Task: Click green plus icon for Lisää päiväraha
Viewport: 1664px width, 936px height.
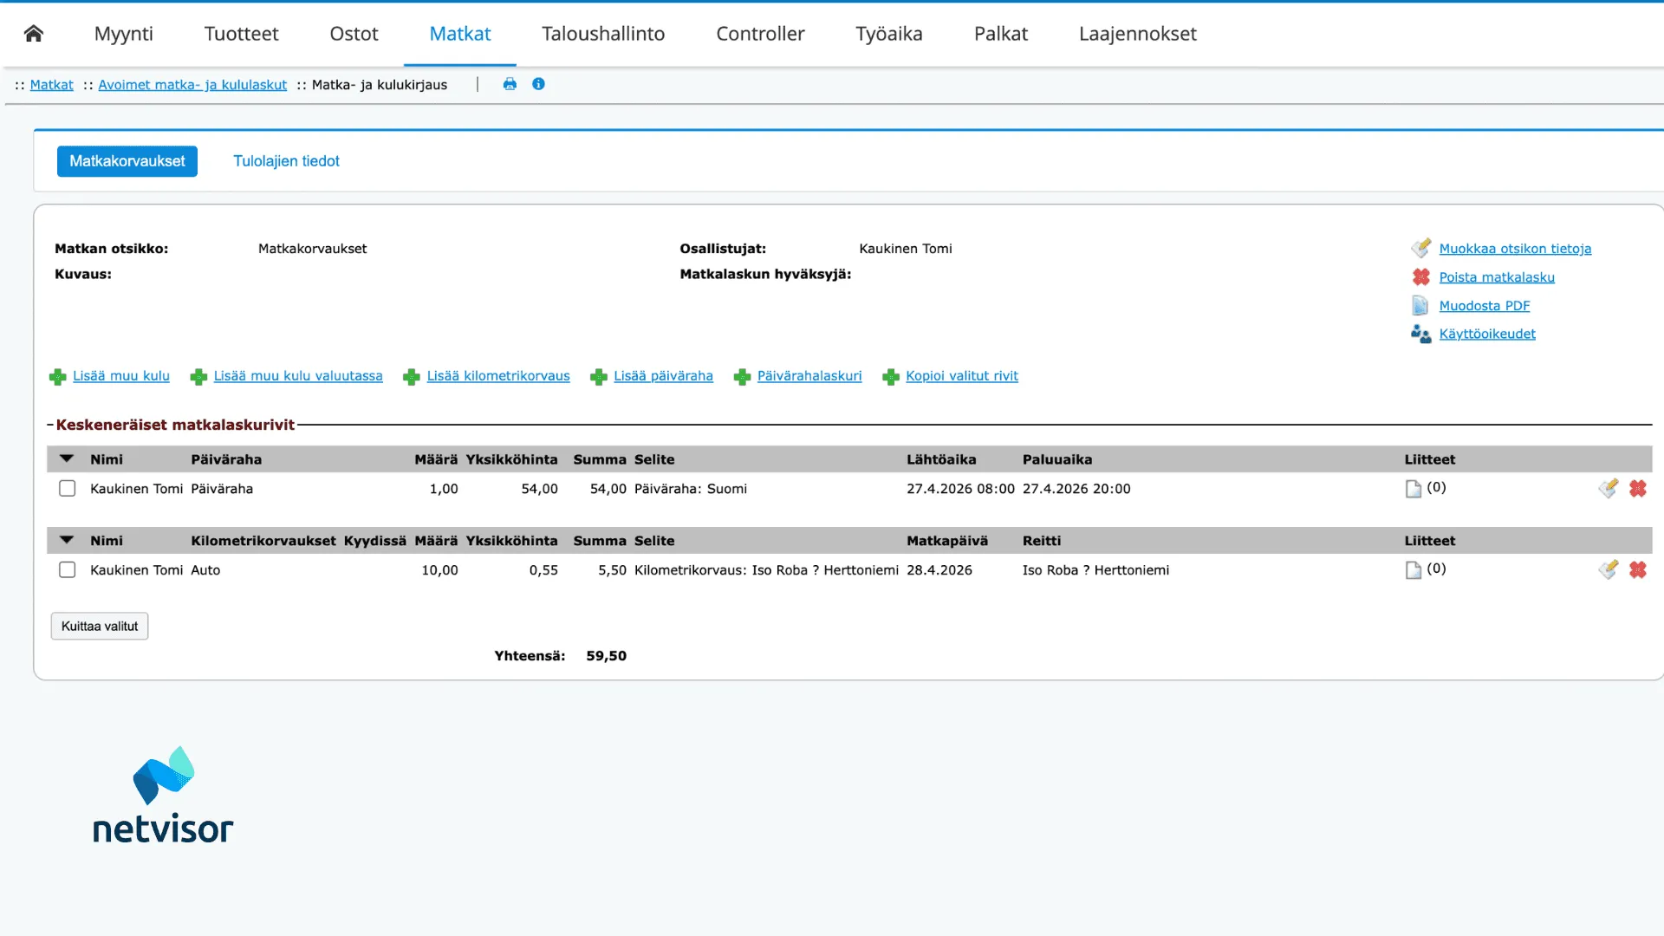Action: coord(599,377)
